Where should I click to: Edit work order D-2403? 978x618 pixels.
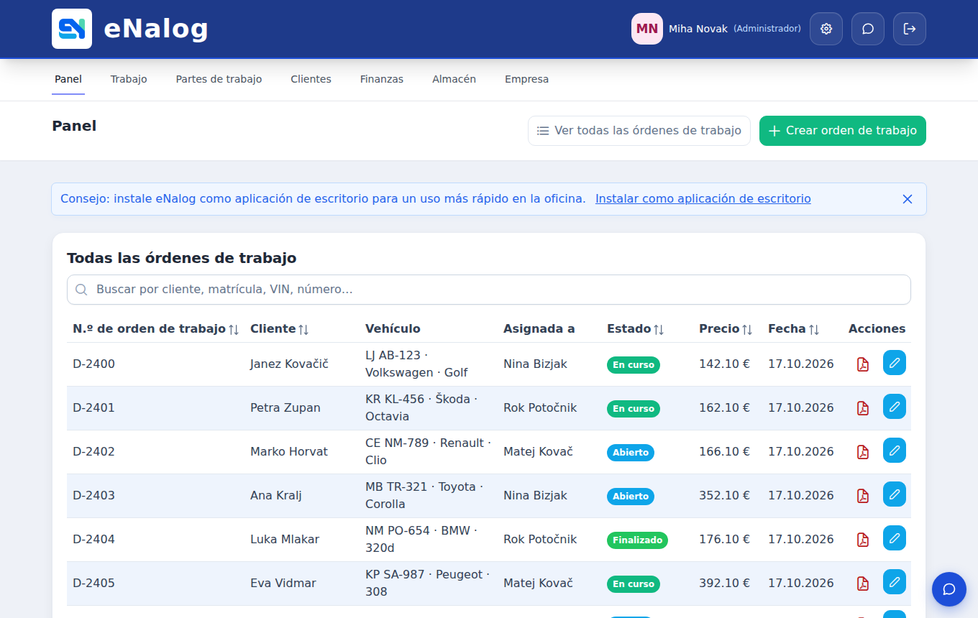tap(895, 494)
